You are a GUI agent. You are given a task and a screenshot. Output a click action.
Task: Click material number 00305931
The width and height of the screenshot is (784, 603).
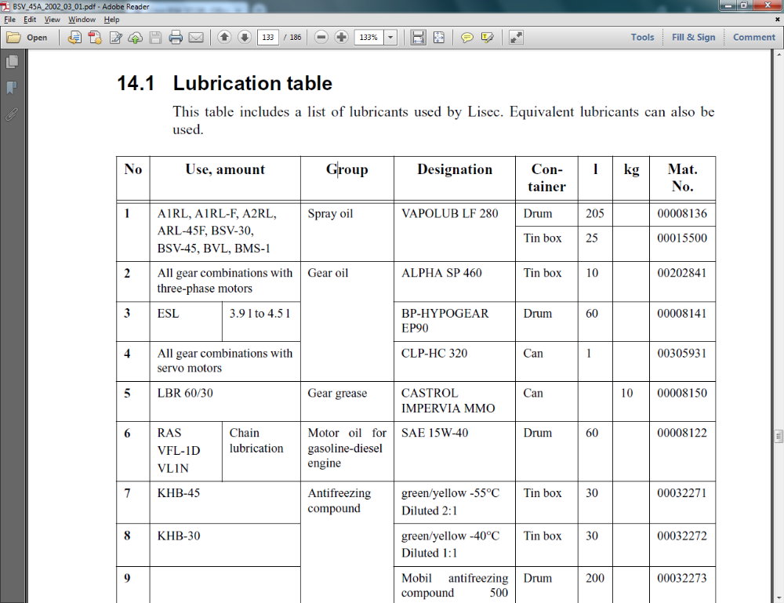coord(682,354)
